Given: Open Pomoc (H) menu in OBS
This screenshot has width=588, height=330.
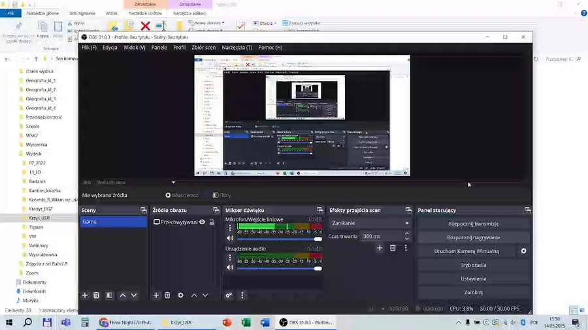Looking at the screenshot, I should point(270,48).
